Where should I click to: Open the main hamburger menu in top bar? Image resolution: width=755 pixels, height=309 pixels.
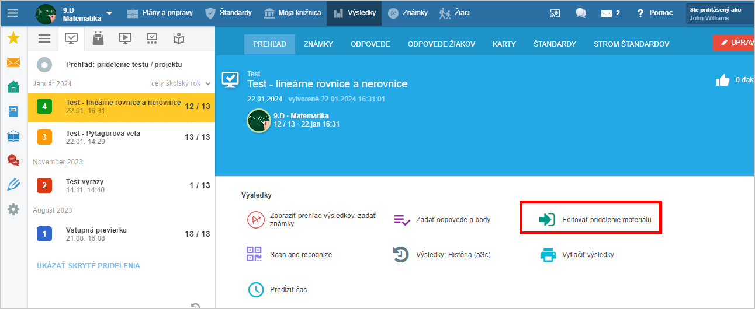point(13,13)
